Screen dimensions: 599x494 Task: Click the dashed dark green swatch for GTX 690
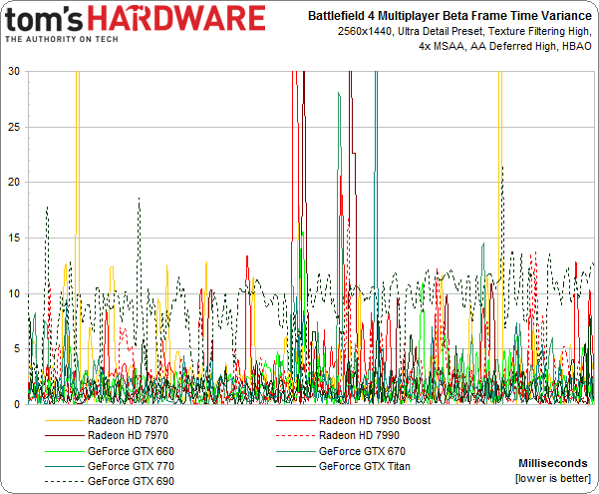[64, 482]
